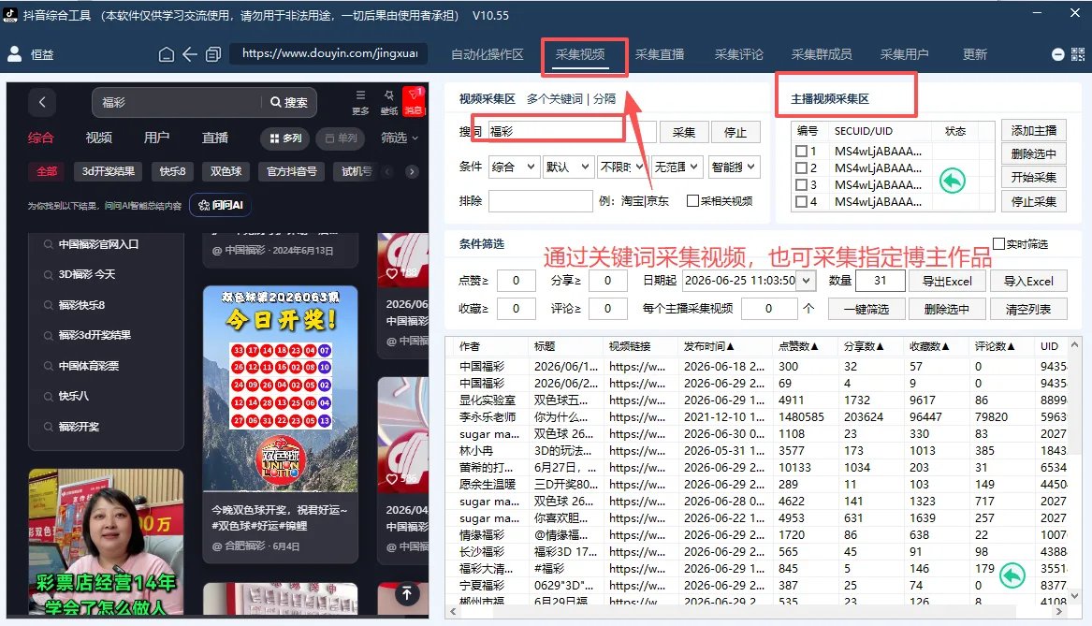The height and width of the screenshot is (626, 1092).
Task: Tick checkbox for anchor row 2
Action: [802, 167]
